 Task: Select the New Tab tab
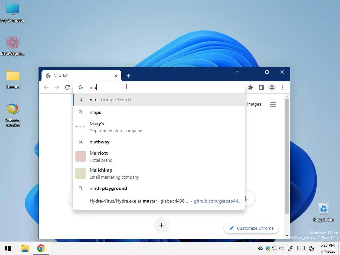[81, 76]
